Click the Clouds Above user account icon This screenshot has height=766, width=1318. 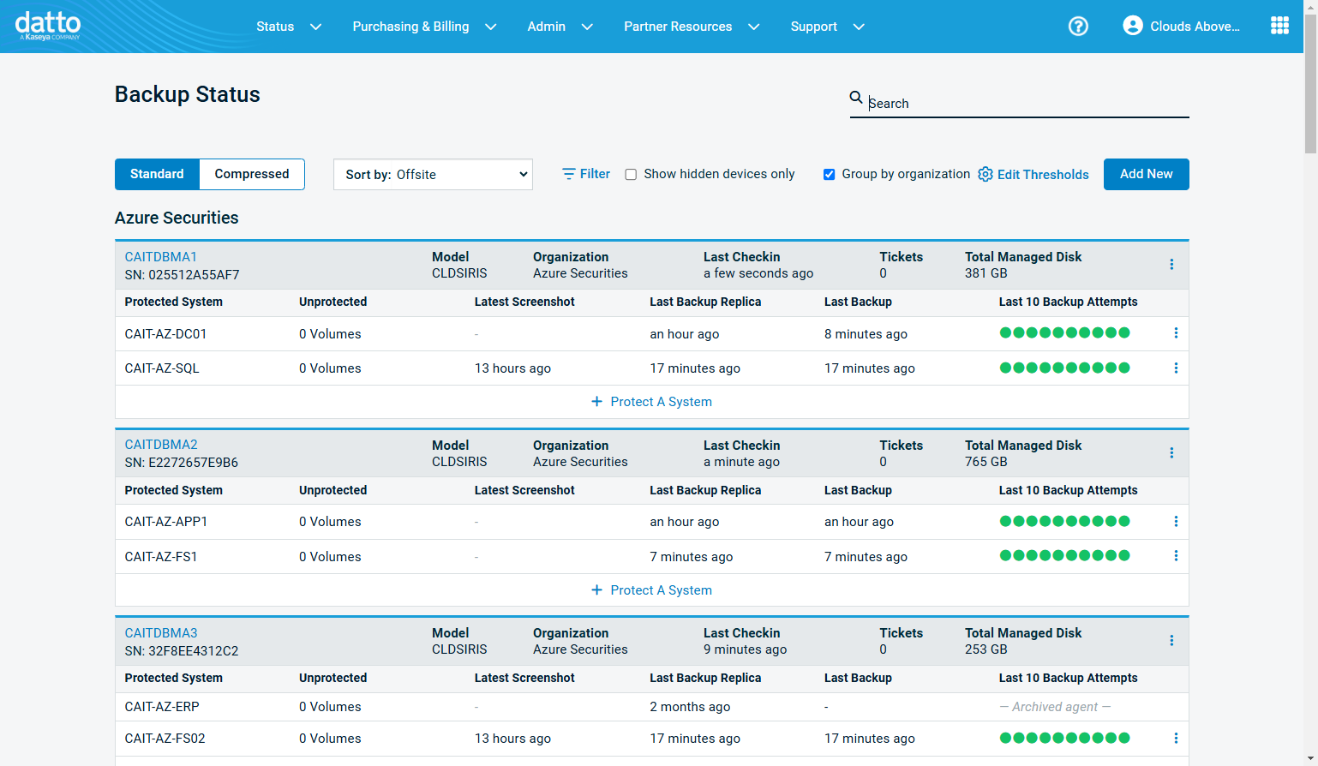pos(1132,26)
